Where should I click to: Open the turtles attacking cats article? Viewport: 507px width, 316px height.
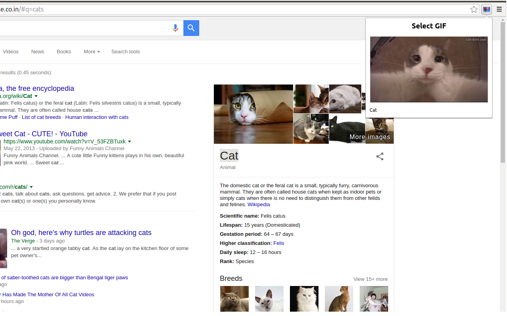[x=81, y=233]
